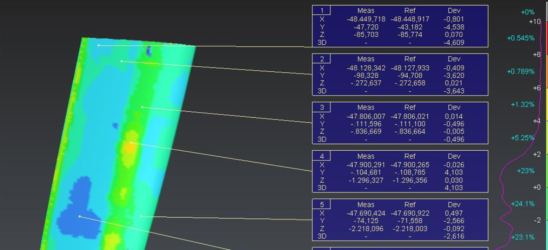Click Dev column header in annotation 3
548x250 pixels.
click(454, 107)
